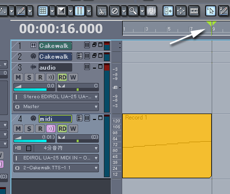
Task: Select the audio scrub speaker tool
Action: coord(151,11)
